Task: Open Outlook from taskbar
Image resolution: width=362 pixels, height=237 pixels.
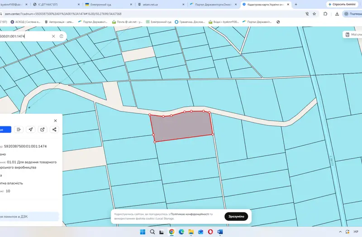Action: (200, 232)
